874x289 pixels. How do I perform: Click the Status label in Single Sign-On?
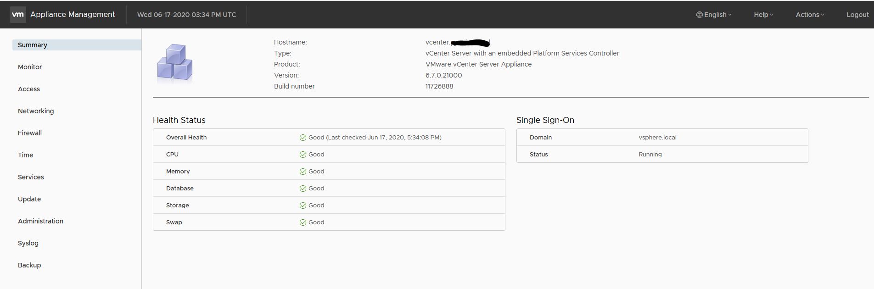point(539,155)
